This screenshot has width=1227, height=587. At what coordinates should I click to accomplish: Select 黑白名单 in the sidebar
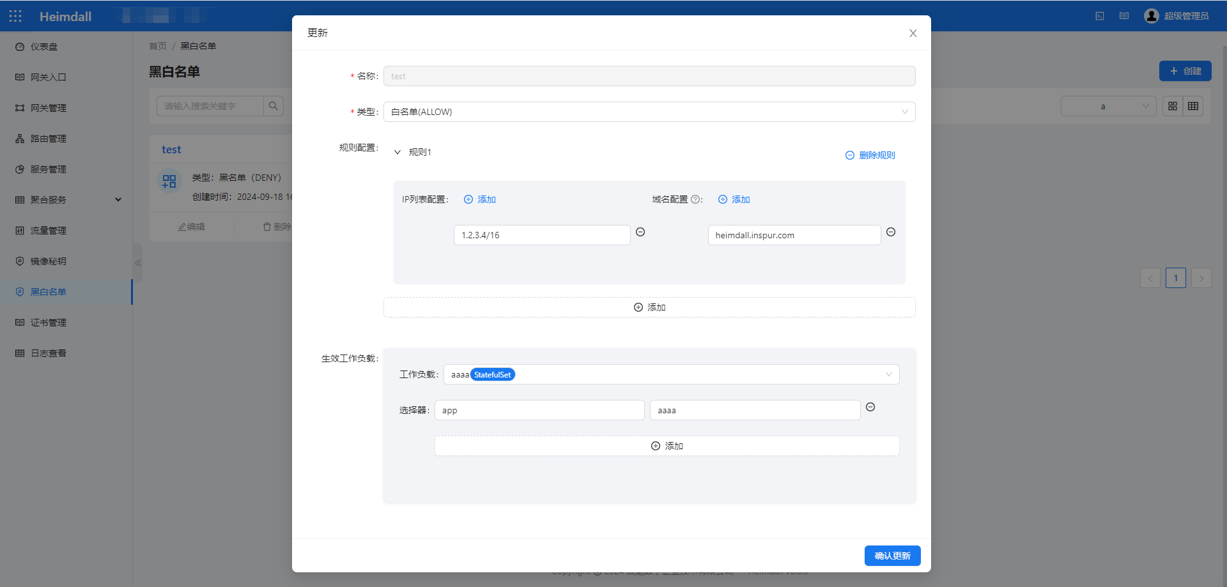66,292
